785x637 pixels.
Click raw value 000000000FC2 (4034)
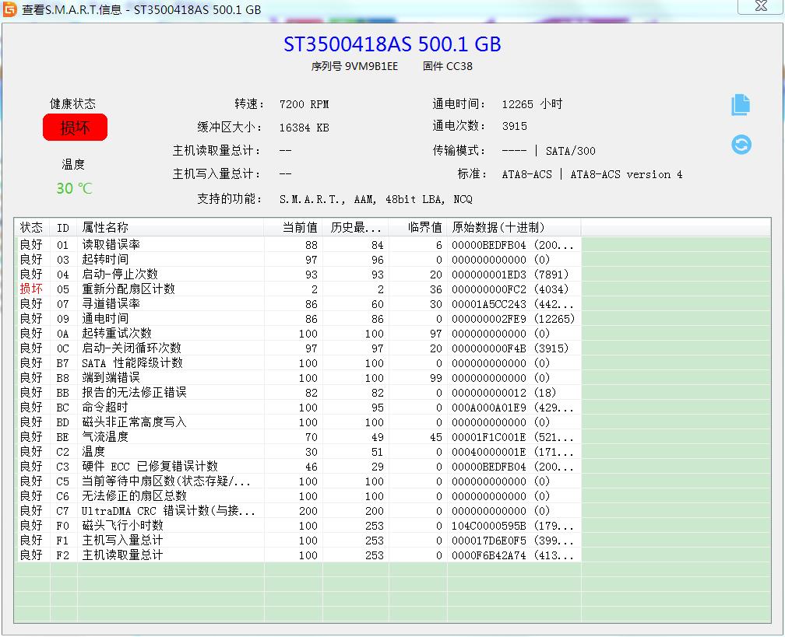(510, 289)
